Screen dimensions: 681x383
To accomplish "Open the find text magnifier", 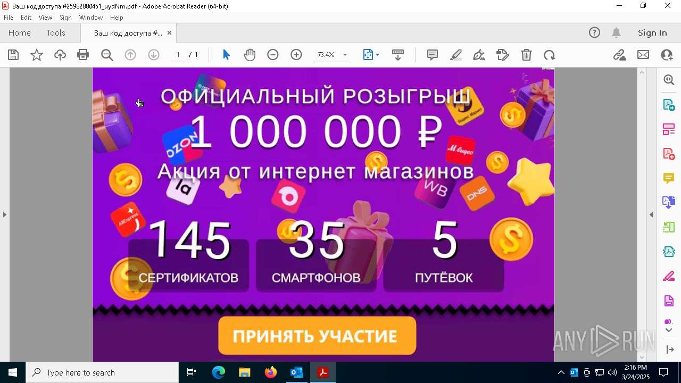I will point(107,55).
